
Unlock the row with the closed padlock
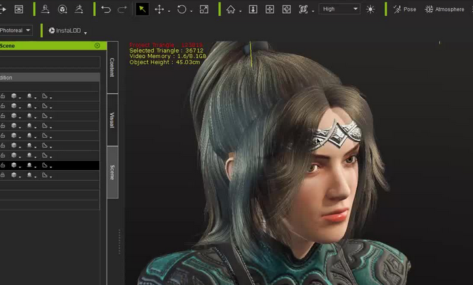3,175
